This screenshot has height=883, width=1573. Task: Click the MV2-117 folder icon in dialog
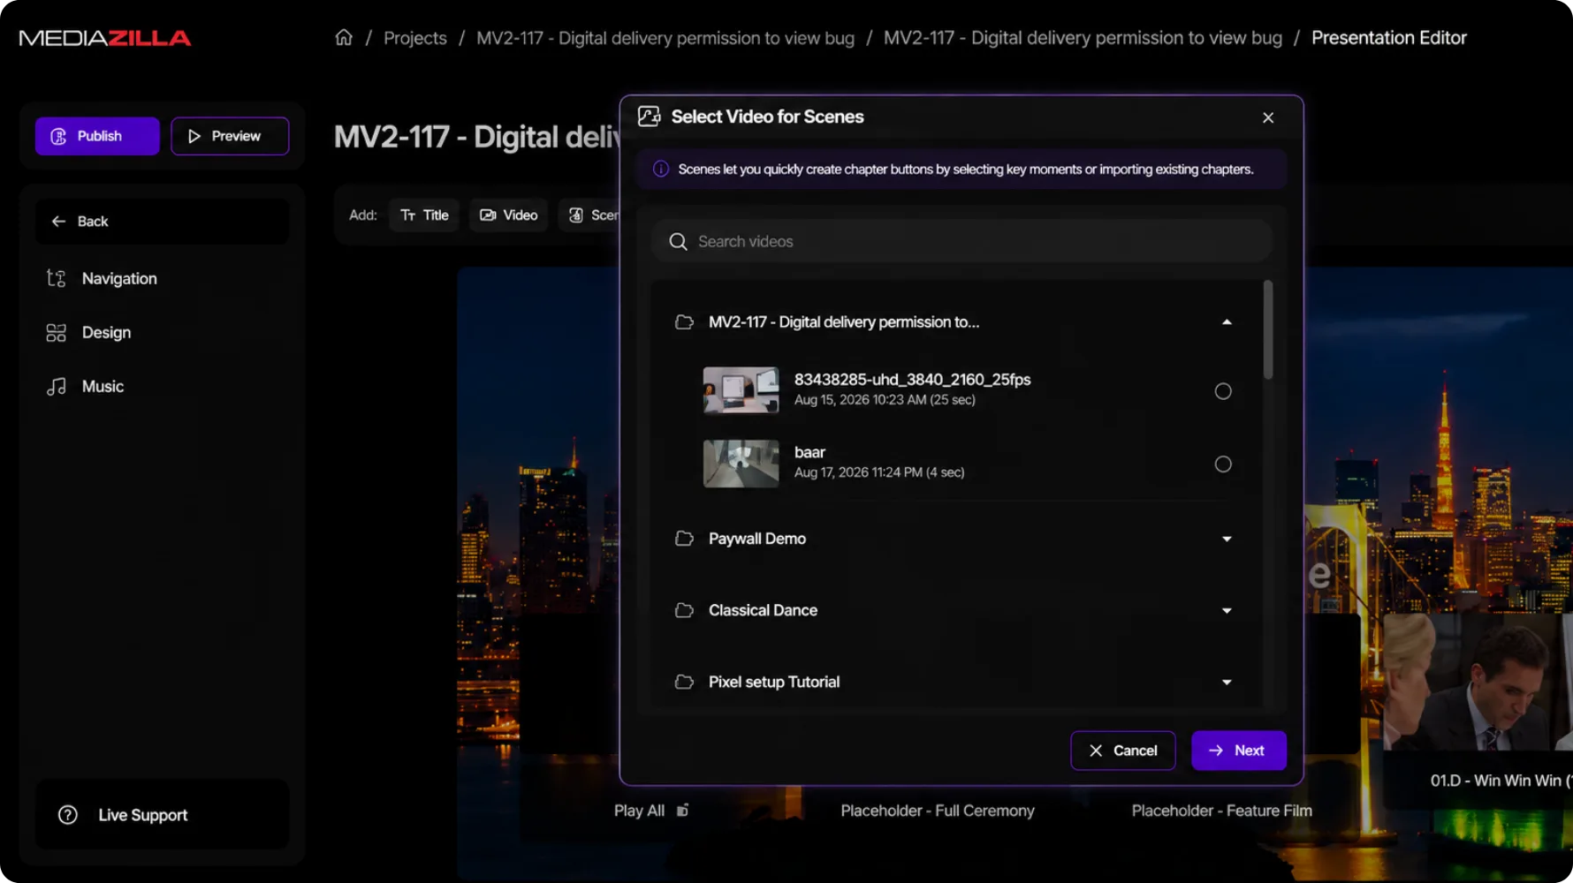684,322
